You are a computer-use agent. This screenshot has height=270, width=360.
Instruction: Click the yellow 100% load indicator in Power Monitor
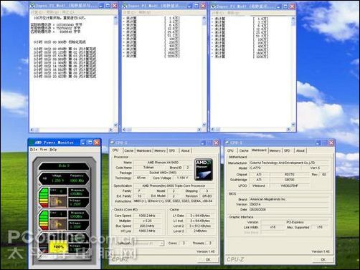tap(58, 246)
